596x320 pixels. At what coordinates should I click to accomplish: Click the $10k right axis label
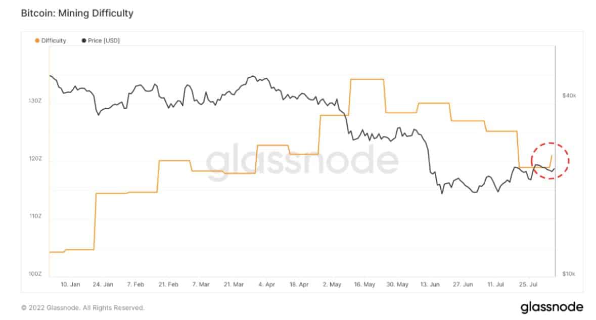(x=569, y=273)
